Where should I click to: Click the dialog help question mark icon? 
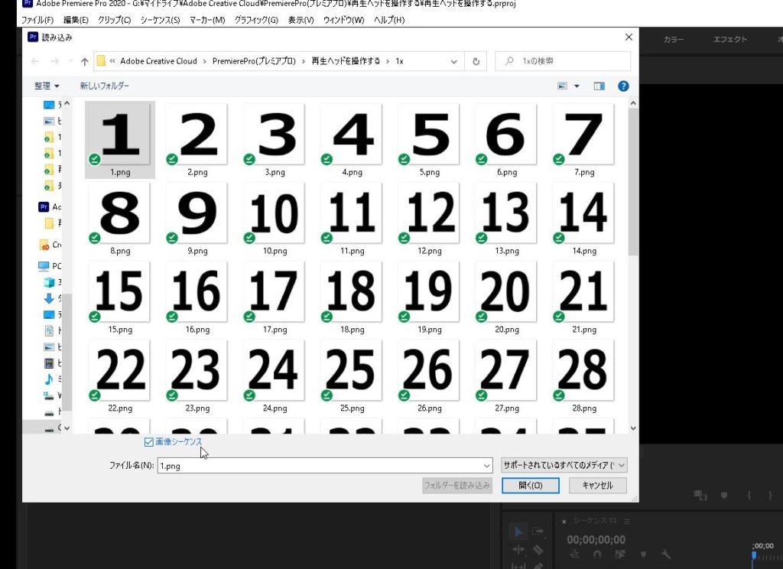tap(623, 86)
